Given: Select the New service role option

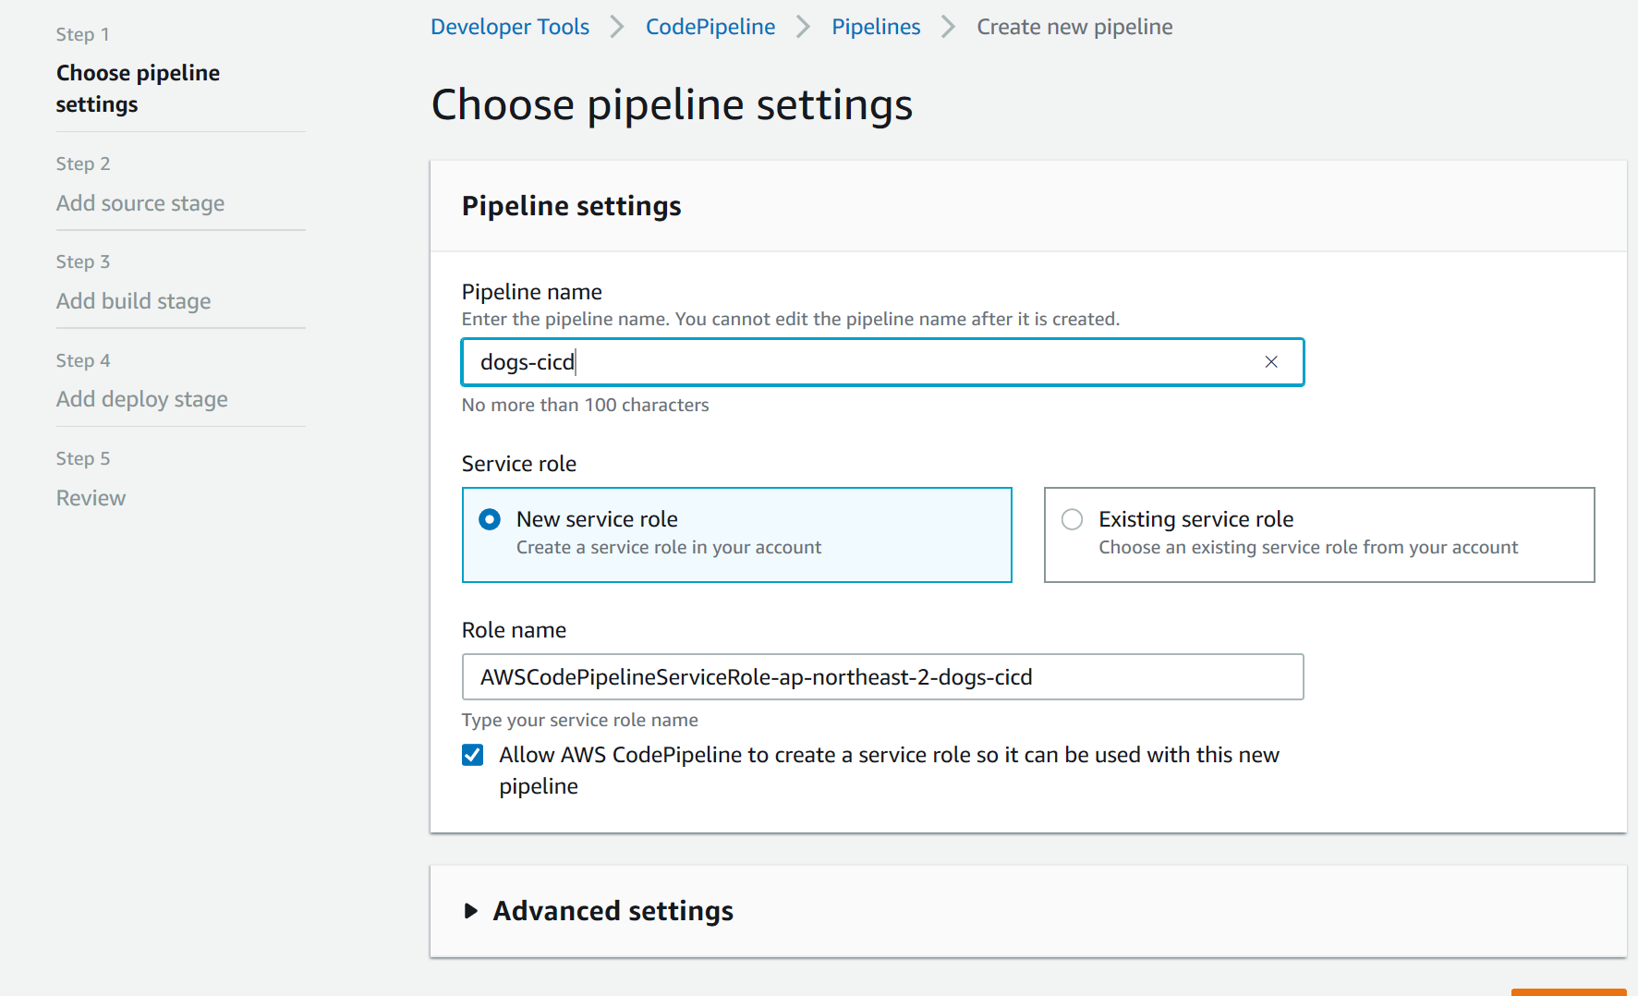Looking at the screenshot, I should 490,519.
